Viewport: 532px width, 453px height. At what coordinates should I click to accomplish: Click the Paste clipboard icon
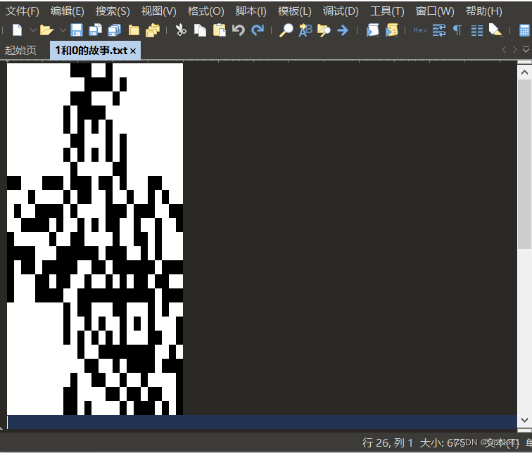pos(220,30)
